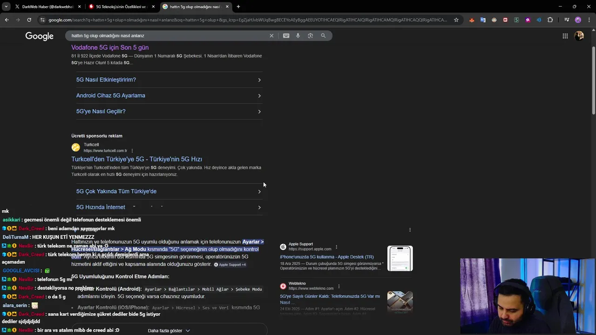Viewport: 596px width, 335px height.
Task: Click the Apple Support +4 sources chip
Action: click(x=230, y=264)
